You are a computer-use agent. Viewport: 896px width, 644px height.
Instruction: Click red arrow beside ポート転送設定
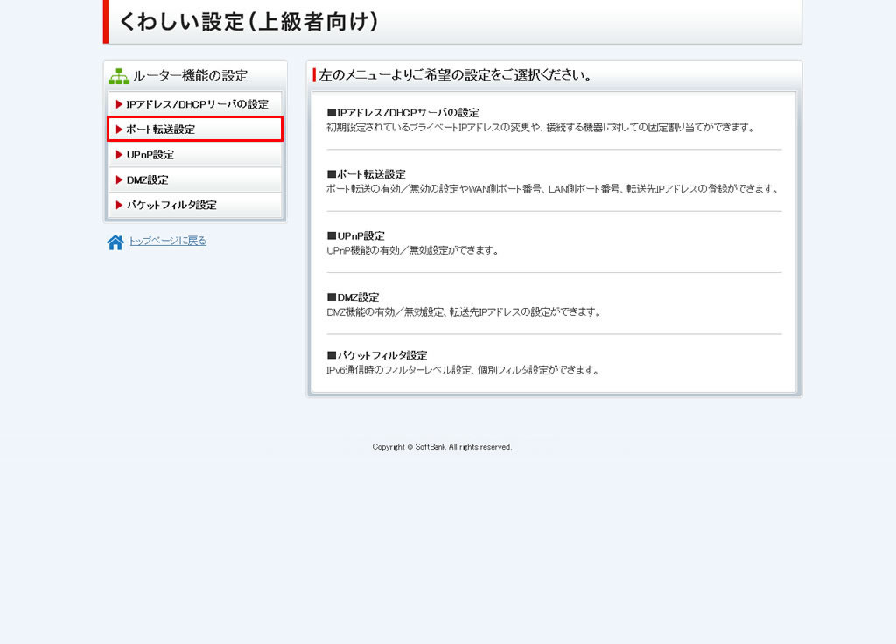(x=119, y=129)
